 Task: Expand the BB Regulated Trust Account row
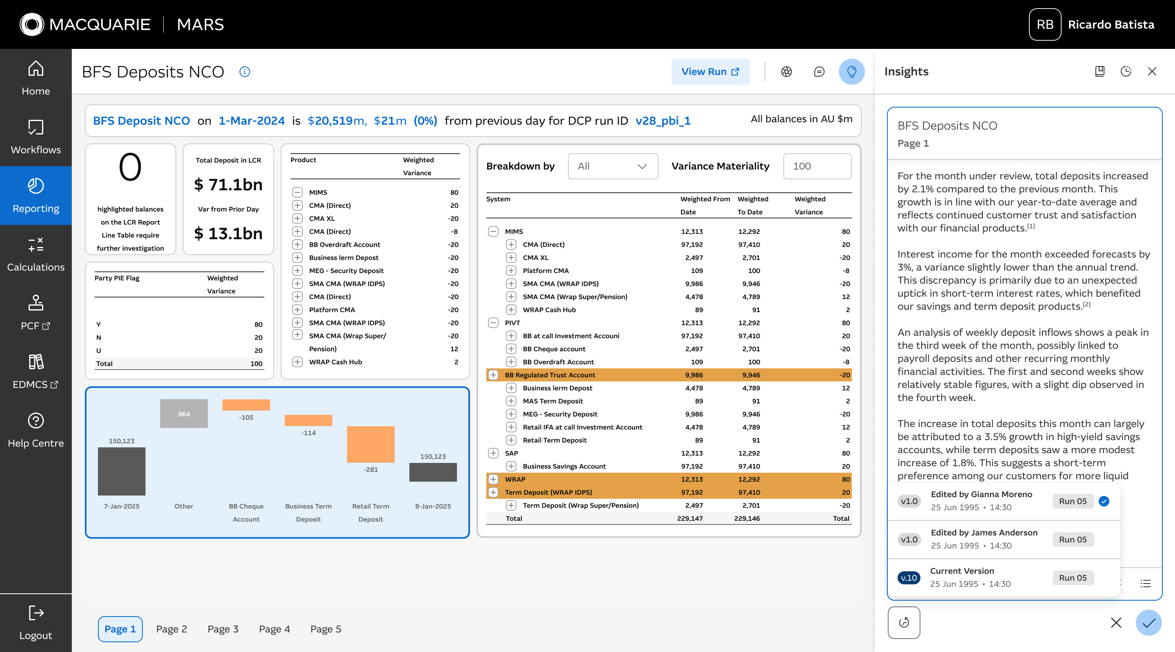point(493,375)
